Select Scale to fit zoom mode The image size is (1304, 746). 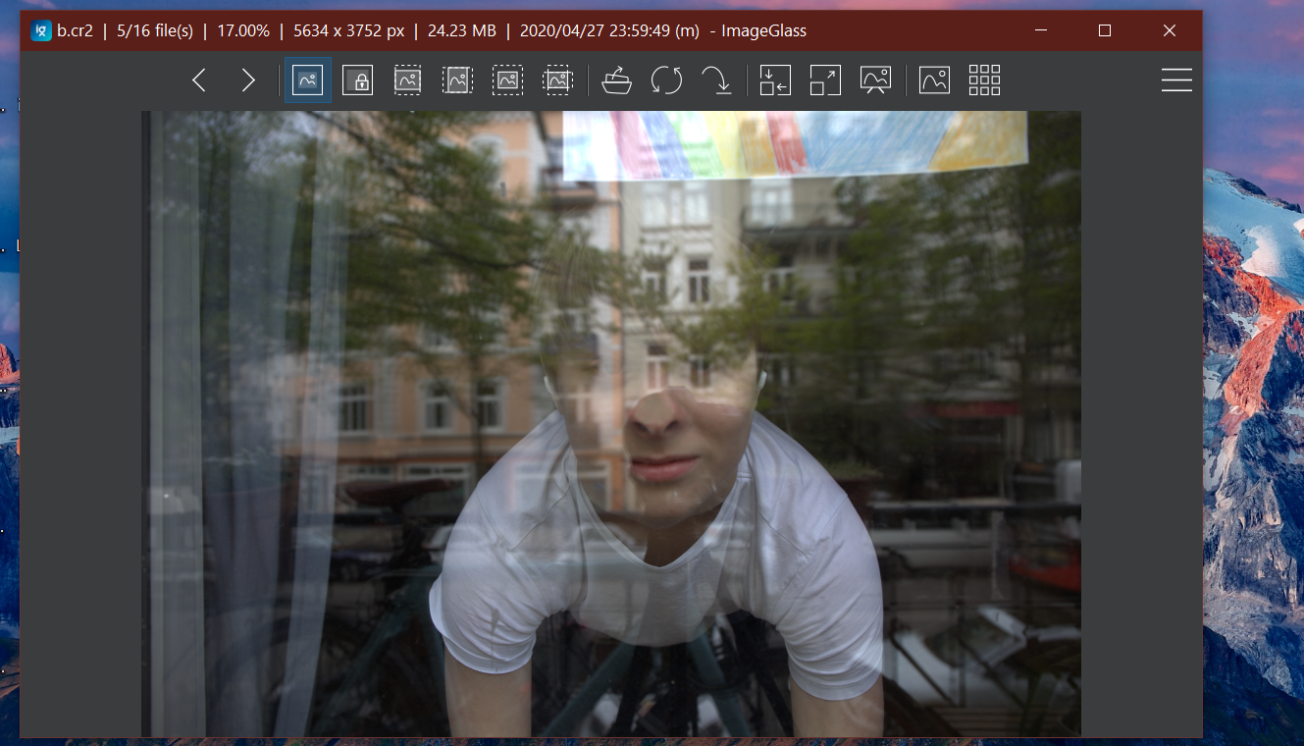[507, 80]
